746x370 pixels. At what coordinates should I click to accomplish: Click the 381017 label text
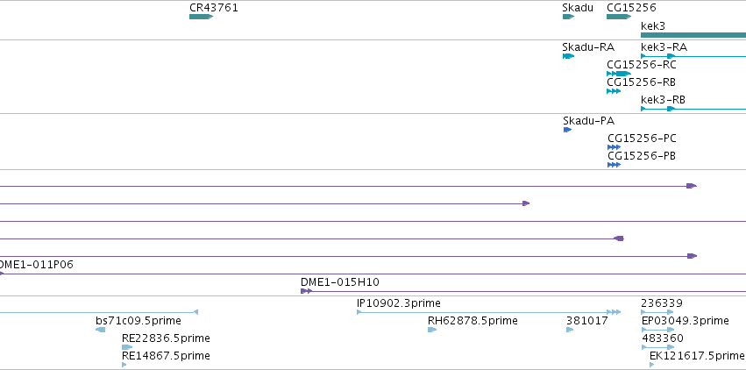click(x=587, y=321)
